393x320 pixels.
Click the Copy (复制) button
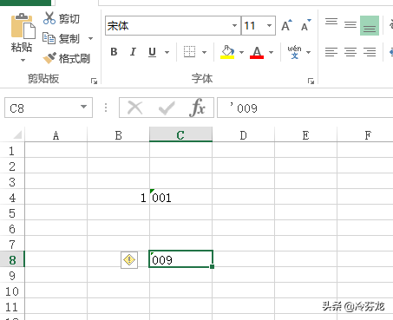[x=61, y=38]
